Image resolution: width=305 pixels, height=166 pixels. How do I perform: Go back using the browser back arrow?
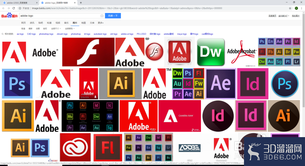[3, 8]
